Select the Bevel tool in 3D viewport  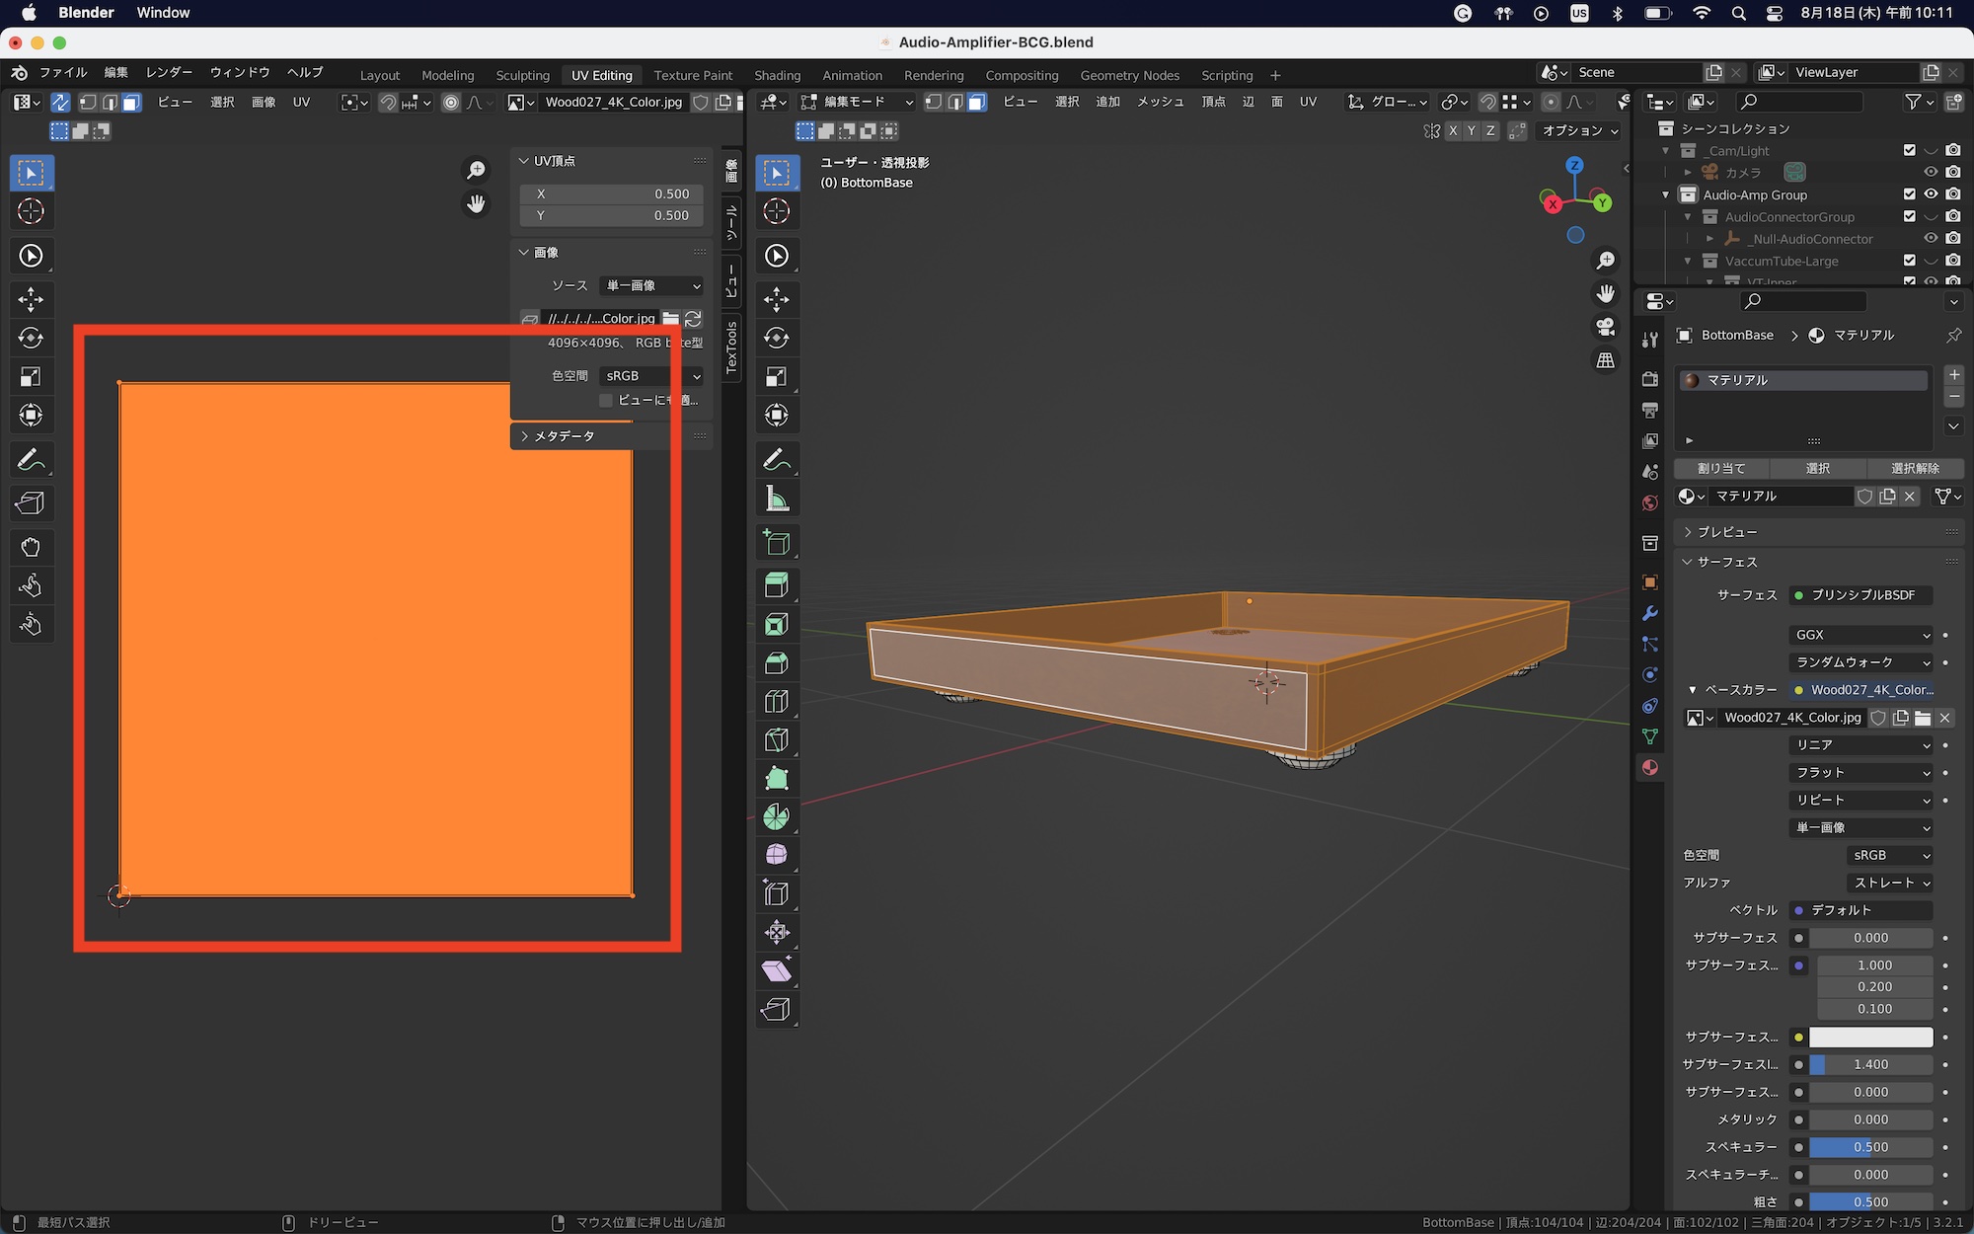point(777,662)
